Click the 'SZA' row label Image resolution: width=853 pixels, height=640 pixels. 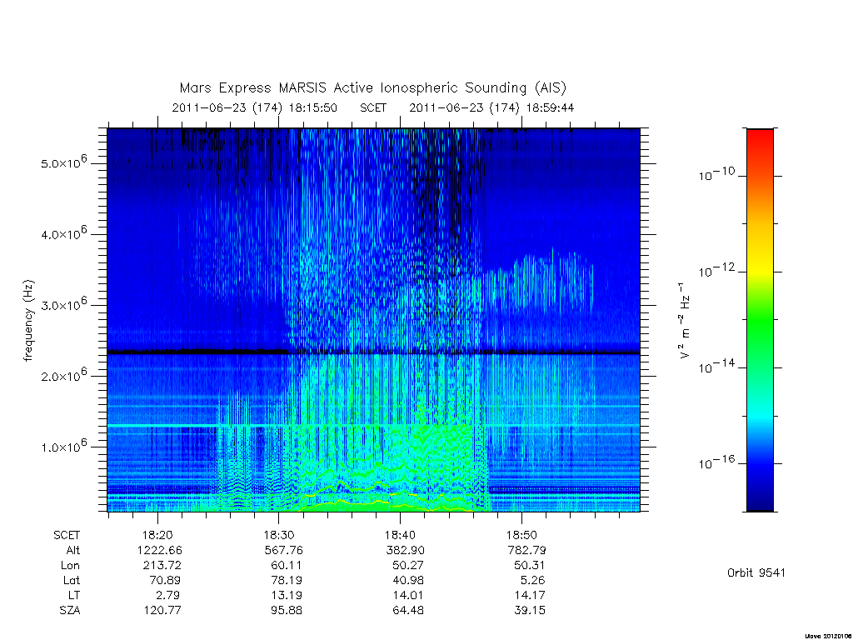(70, 611)
